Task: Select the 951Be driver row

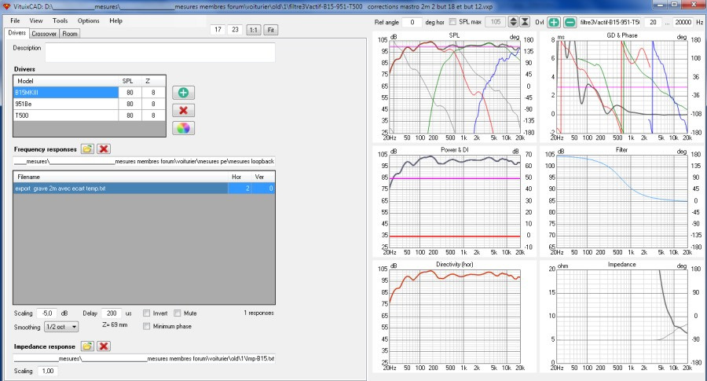Action: tap(90, 104)
